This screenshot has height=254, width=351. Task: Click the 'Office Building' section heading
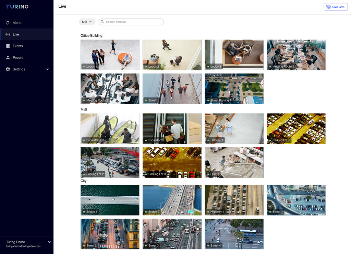(x=91, y=35)
